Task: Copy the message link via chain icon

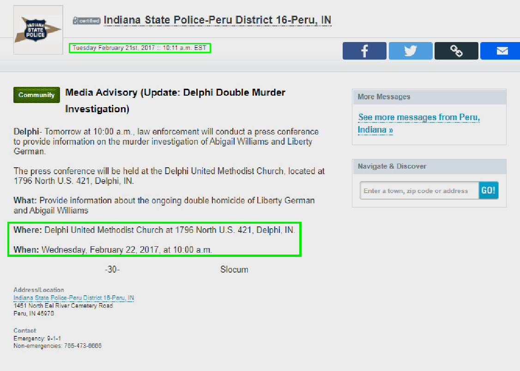Action: pyautogui.click(x=456, y=50)
